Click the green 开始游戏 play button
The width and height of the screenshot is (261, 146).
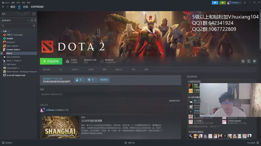click(x=51, y=61)
